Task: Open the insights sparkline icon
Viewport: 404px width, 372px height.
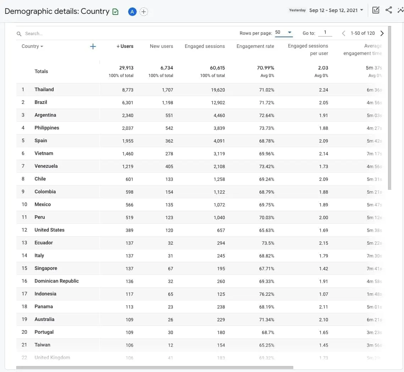Action: (401, 10)
